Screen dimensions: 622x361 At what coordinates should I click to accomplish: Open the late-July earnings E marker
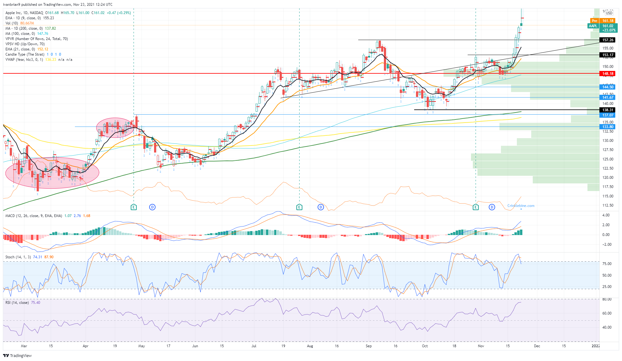click(299, 207)
